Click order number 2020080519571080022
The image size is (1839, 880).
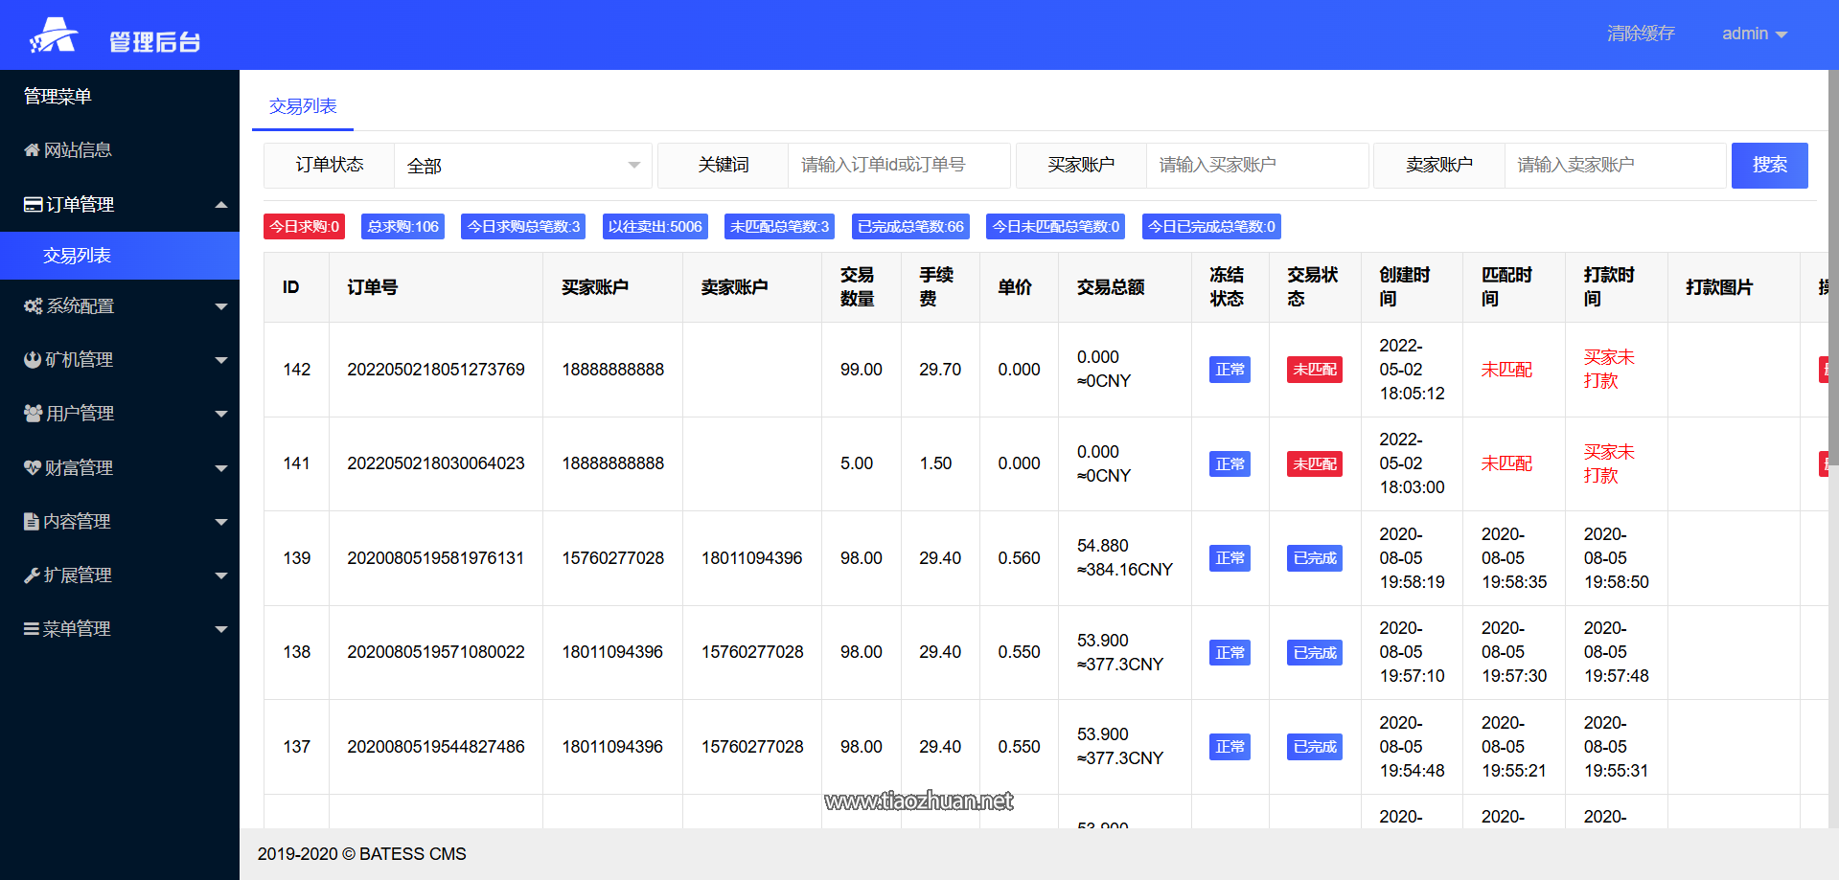[436, 652]
